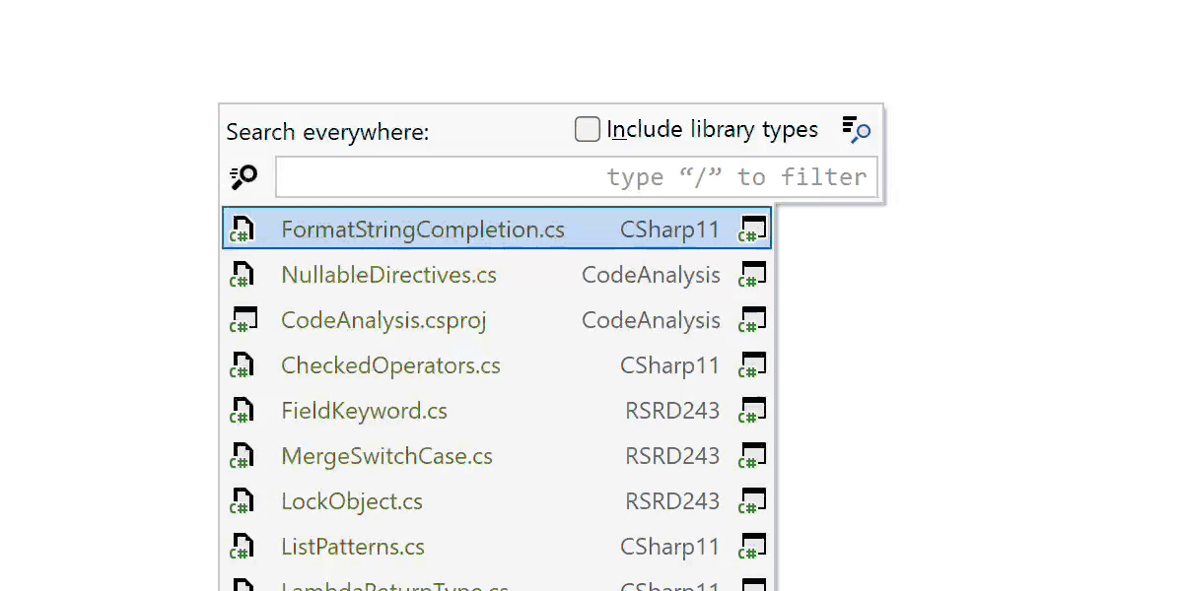Enable the Include library types checkbox
Screen dimensions: 1183x591
pyautogui.click(x=588, y=130)
